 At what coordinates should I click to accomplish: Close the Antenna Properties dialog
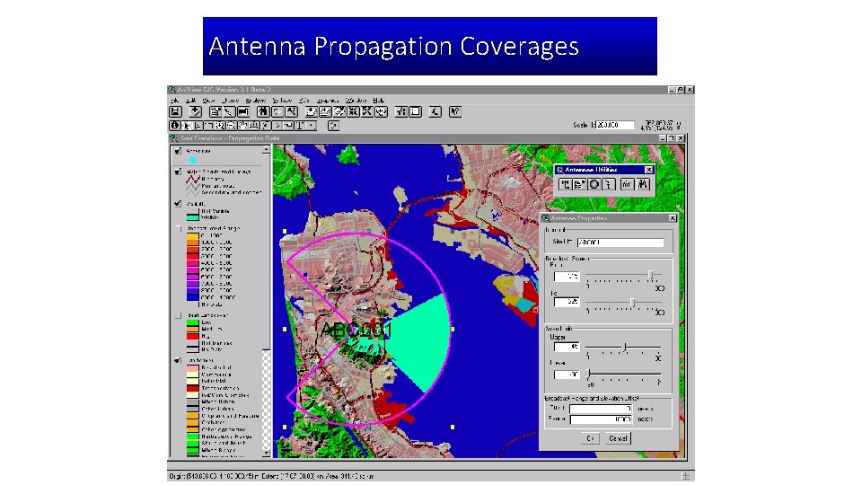pos(673,217)
